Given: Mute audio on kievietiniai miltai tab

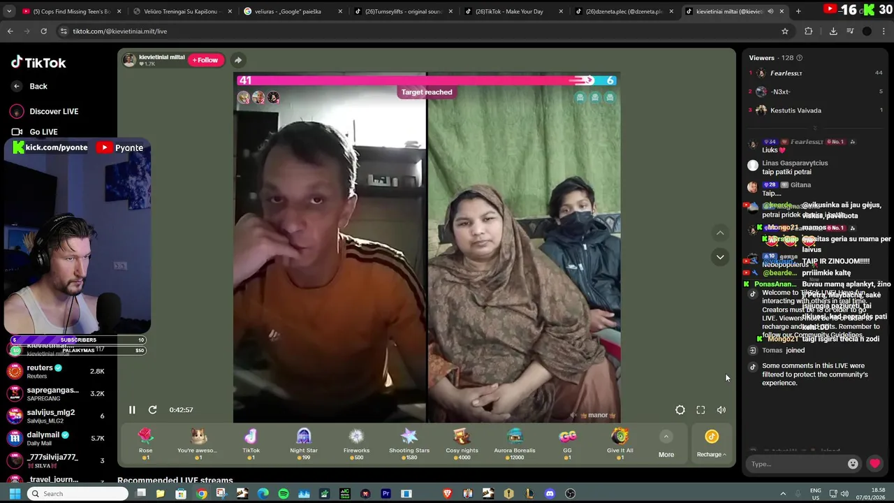Looking at the screenshot, I should coord(770,11).
